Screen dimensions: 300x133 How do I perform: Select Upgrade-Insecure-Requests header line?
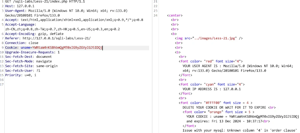click(x=32, y=52)
